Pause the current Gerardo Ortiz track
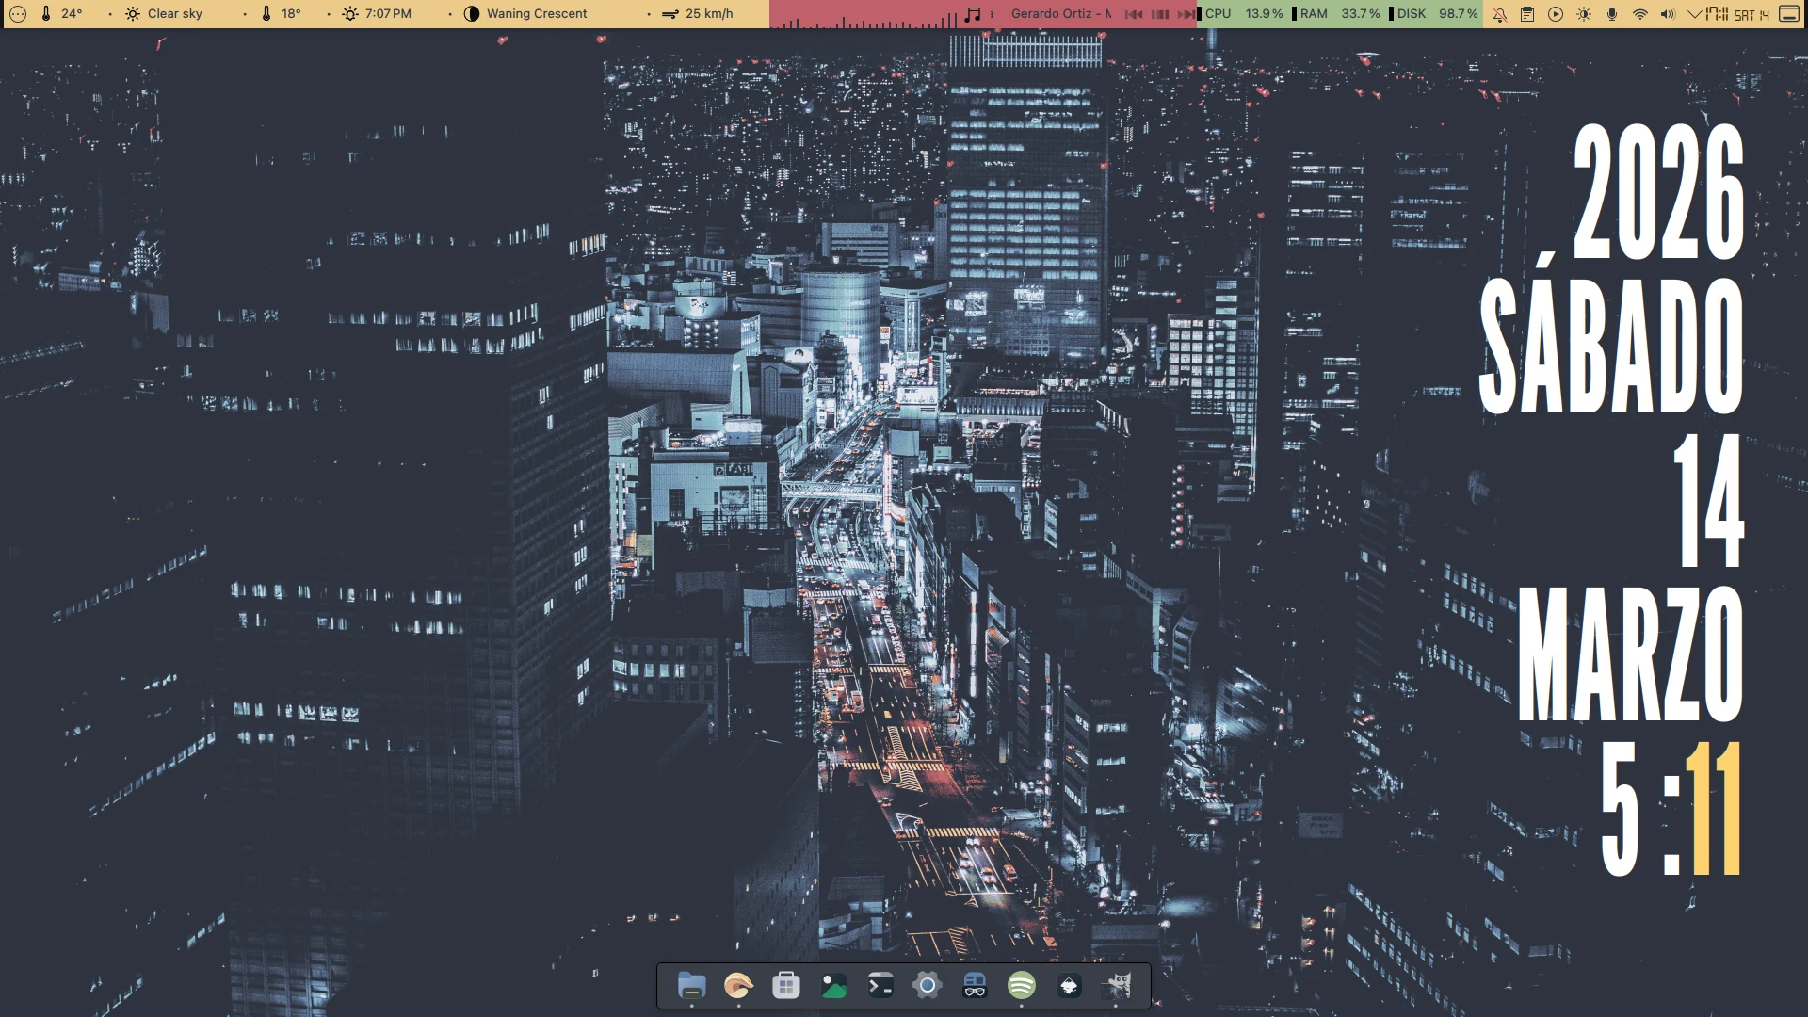 [1160, 14]
